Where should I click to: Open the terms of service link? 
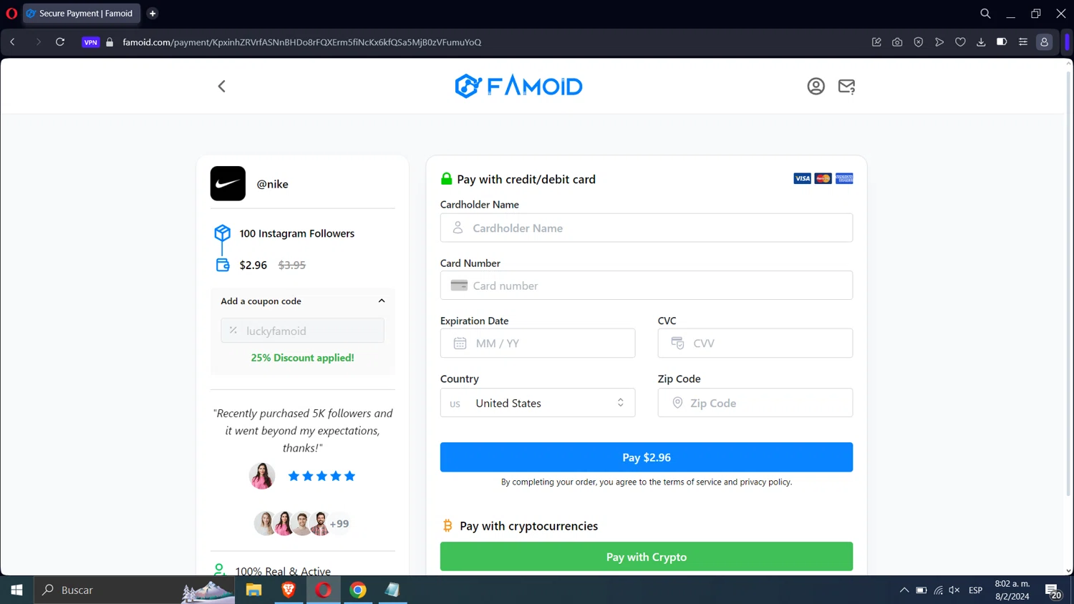[x=692, y=482]
